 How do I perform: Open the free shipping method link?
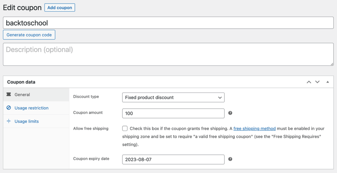(254, 129)
